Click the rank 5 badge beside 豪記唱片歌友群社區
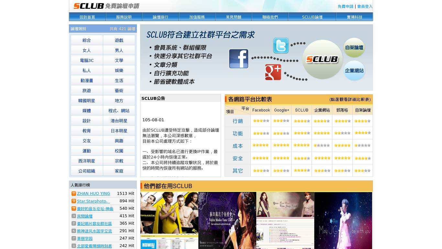The height and width of the screenshot is (249, 442). click(74, 223)
